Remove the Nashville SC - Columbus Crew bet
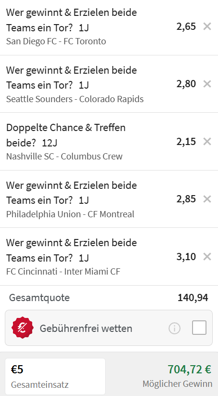The width and height of the screenshot is (218, 396). (x=207, y=142)
